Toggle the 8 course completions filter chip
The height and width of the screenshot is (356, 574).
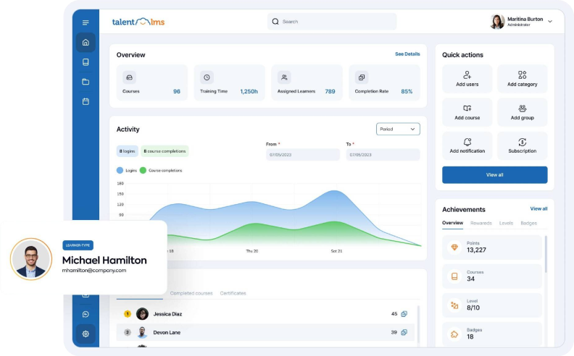[x=165, y=151]
